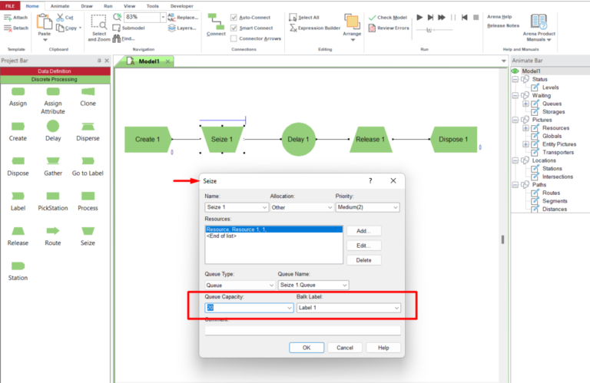Start the simulation with Go button

(419, 18)
